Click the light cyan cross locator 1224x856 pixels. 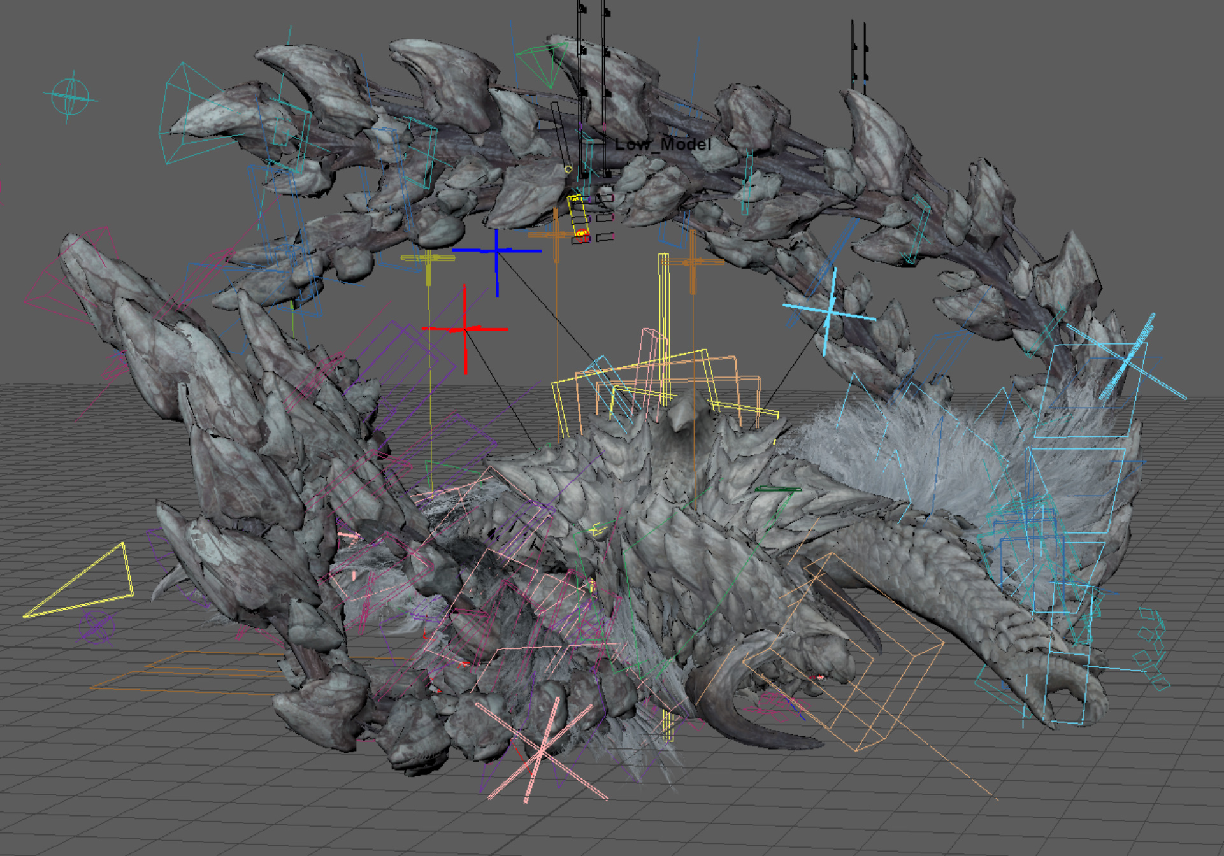coord(828,312)
